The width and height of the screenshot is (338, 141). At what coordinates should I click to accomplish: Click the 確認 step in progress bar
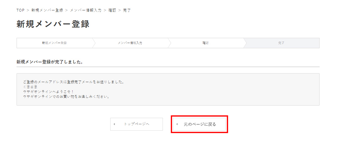[206, 43]
